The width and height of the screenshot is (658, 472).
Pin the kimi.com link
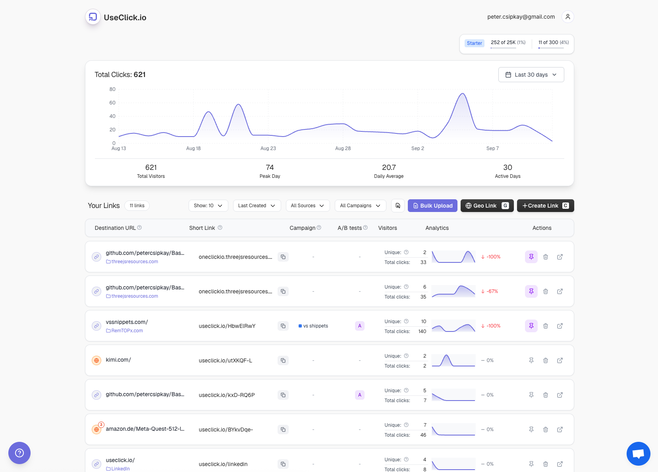click(x=531, y=360)
